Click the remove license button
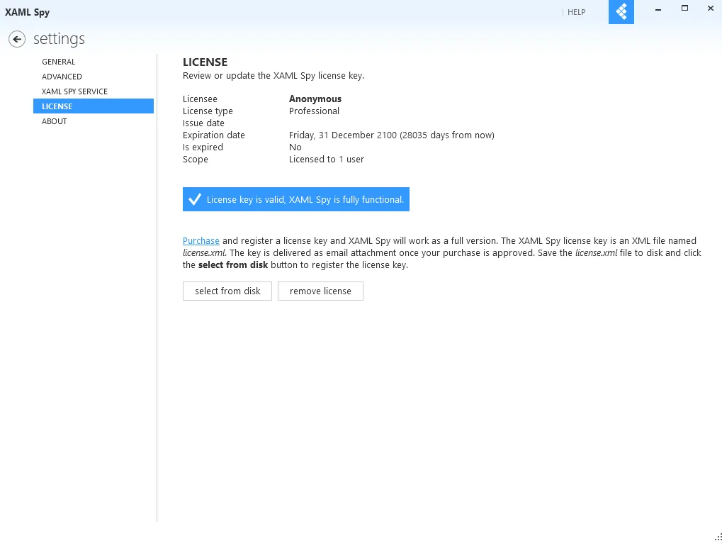 (x=320, y=291)
